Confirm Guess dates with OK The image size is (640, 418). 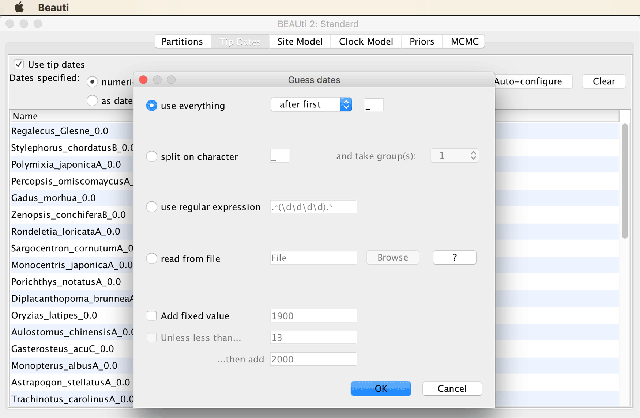click(381, 388)
